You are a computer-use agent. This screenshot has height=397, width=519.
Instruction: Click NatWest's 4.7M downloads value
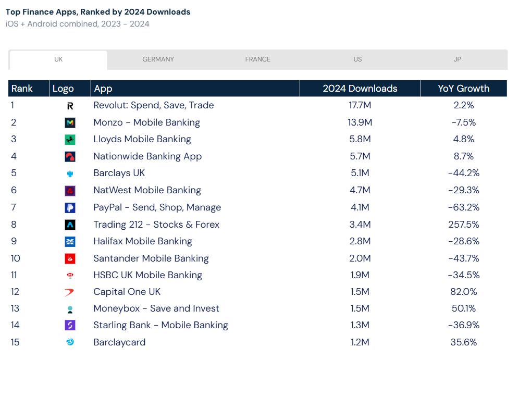coord(360,190)
